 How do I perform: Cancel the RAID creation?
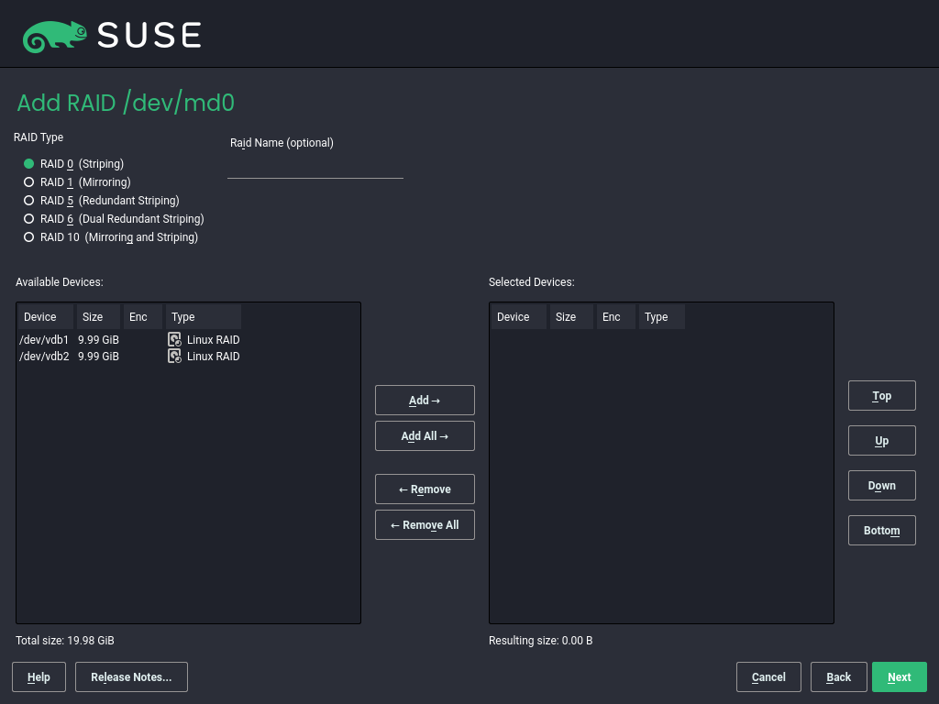(768, 676)
